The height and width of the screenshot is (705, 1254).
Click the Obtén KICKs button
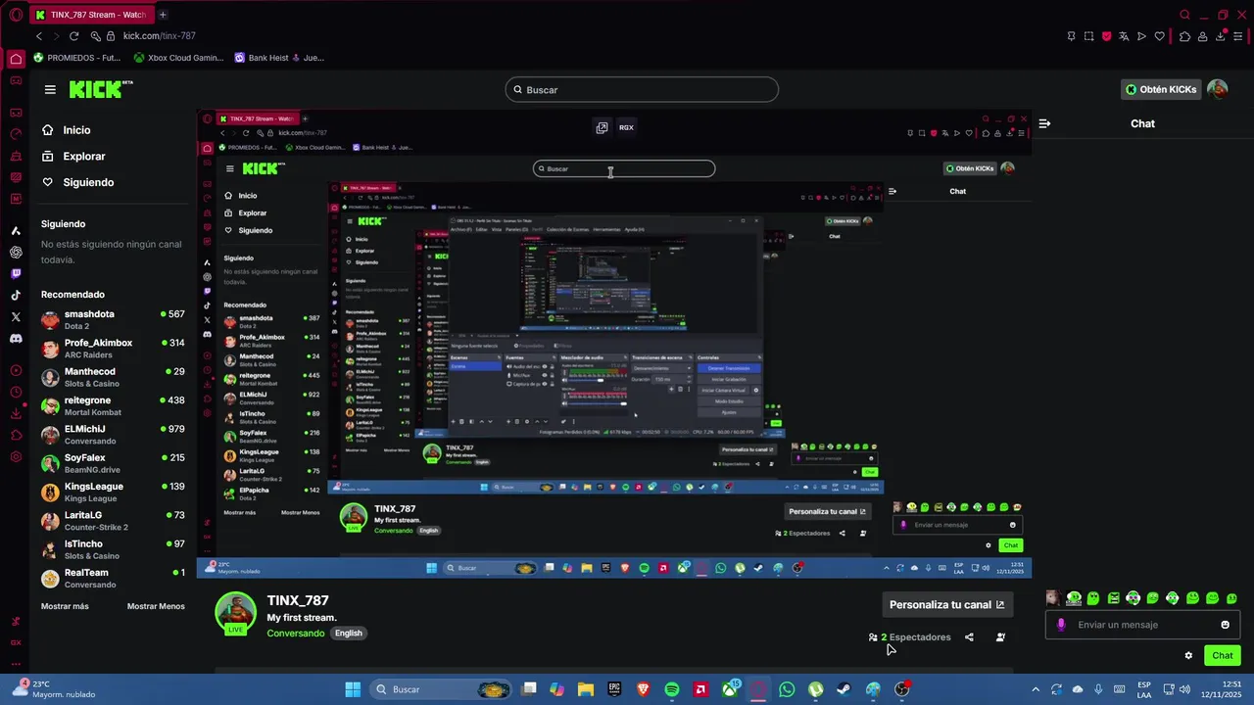pyautogui.click(x=1161, y=89)
